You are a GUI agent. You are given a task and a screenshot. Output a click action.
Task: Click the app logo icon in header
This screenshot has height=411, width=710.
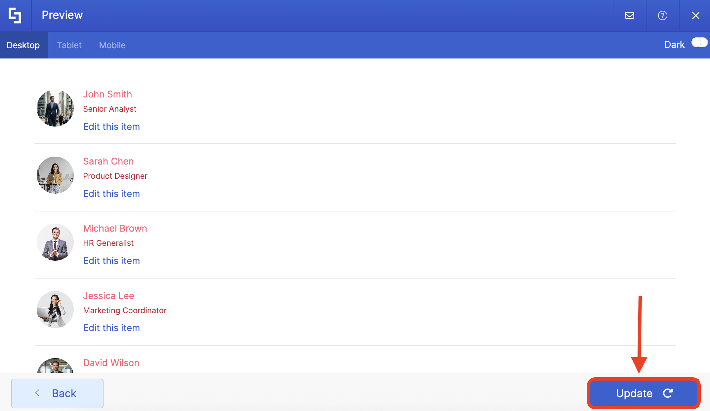tap(15, 15)
